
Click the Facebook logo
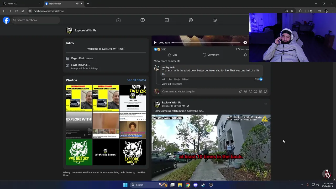[6, 20]
